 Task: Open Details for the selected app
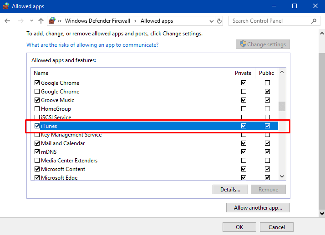click(230, 189)
